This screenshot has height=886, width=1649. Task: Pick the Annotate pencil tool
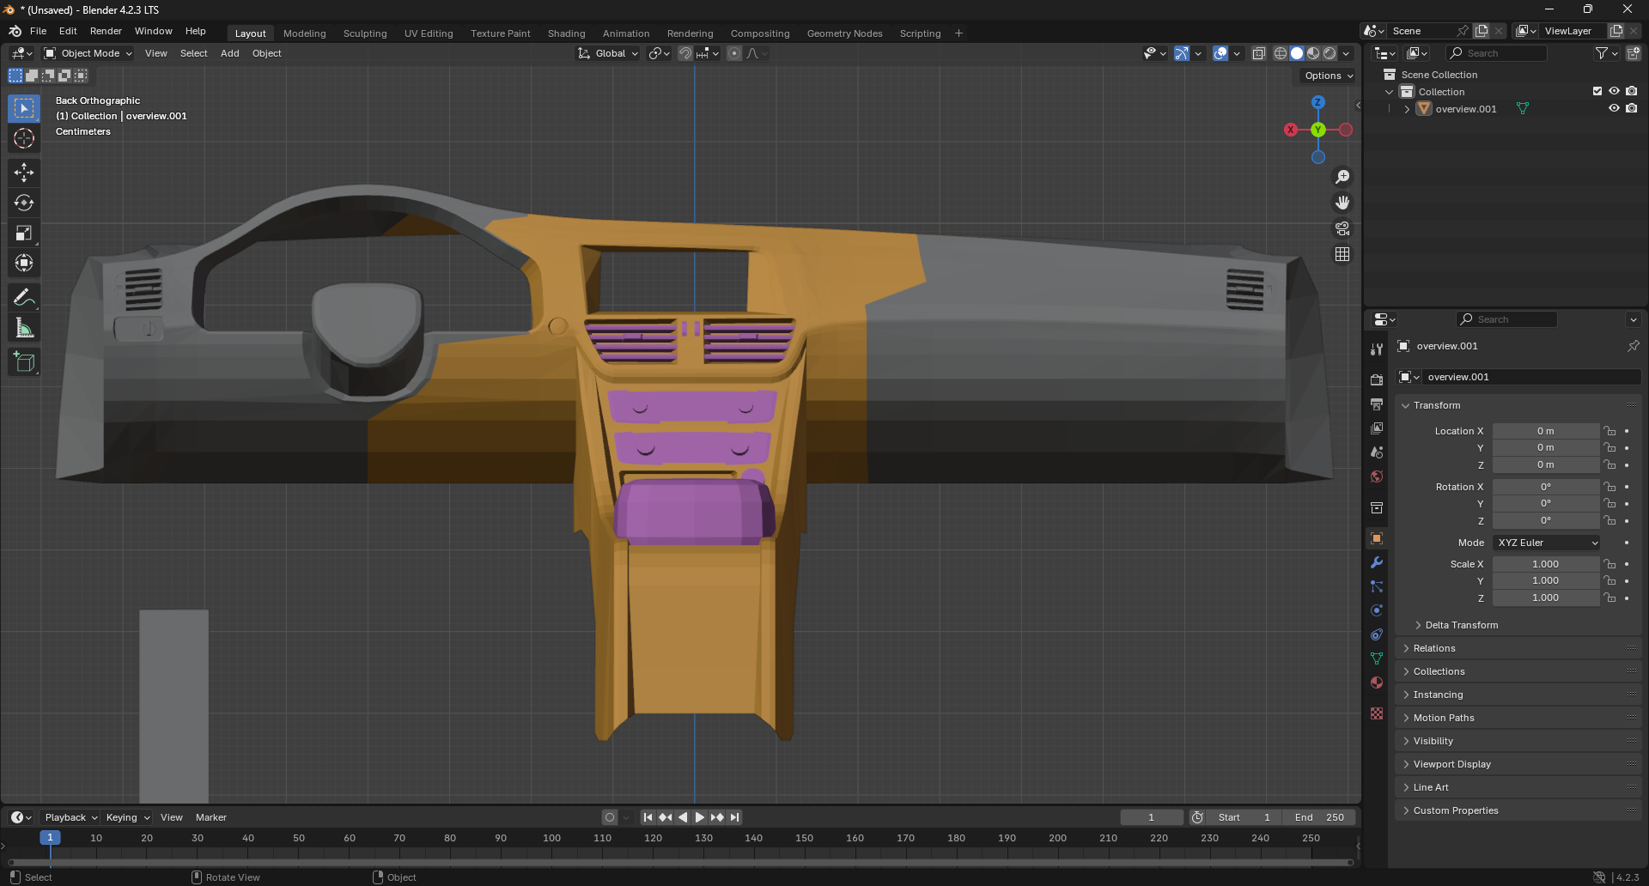24,298
